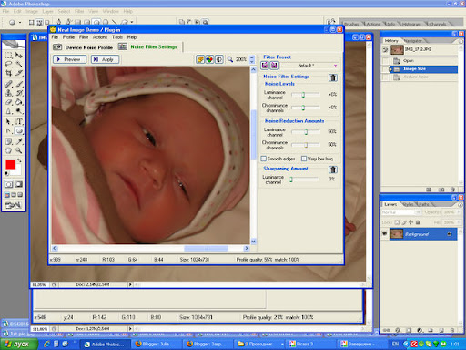The image size is (466, 350).
Task: Switch to Noise Filter Settings tab
Action: tap(148, 46)
